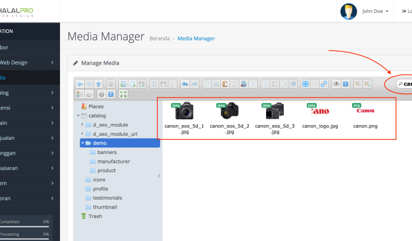Create a new folder with the toolbar icon
Image resolution: width=412 pixels, height=241 pixels.
pos(123,84)
